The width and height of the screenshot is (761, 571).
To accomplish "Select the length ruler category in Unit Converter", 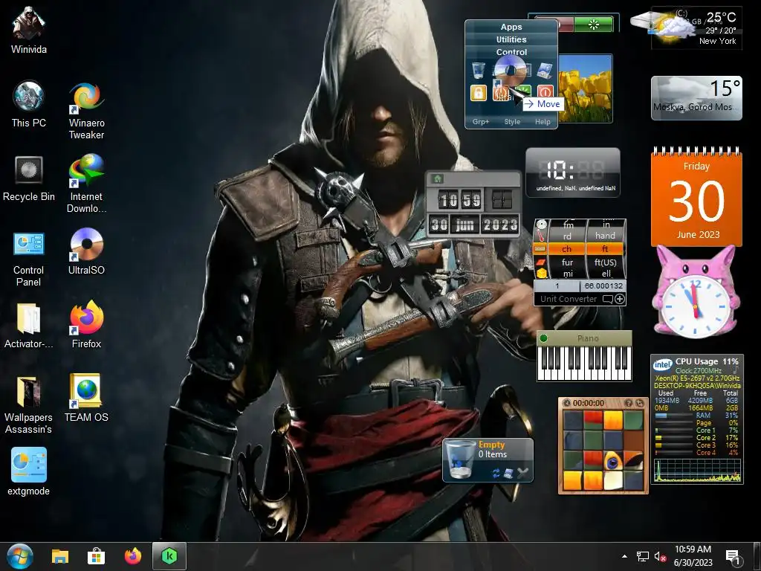I will point(540,249).
